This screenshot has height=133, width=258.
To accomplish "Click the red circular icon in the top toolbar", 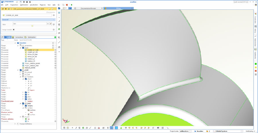I will pos(67,5).
